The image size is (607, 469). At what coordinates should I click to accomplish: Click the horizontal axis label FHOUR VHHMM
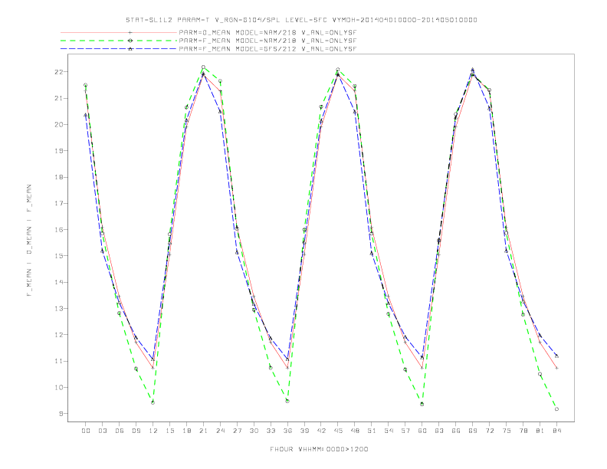pos(319,449)
